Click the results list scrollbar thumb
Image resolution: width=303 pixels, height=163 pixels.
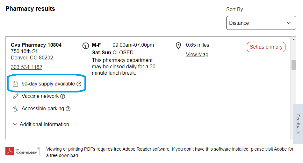[x=293, y=65]
